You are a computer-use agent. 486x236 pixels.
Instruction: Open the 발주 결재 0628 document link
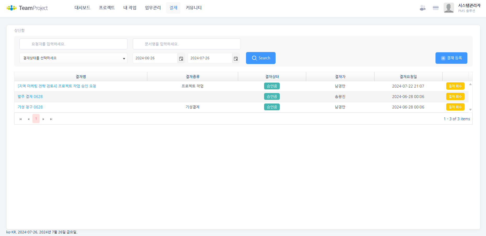pos(30,97)
